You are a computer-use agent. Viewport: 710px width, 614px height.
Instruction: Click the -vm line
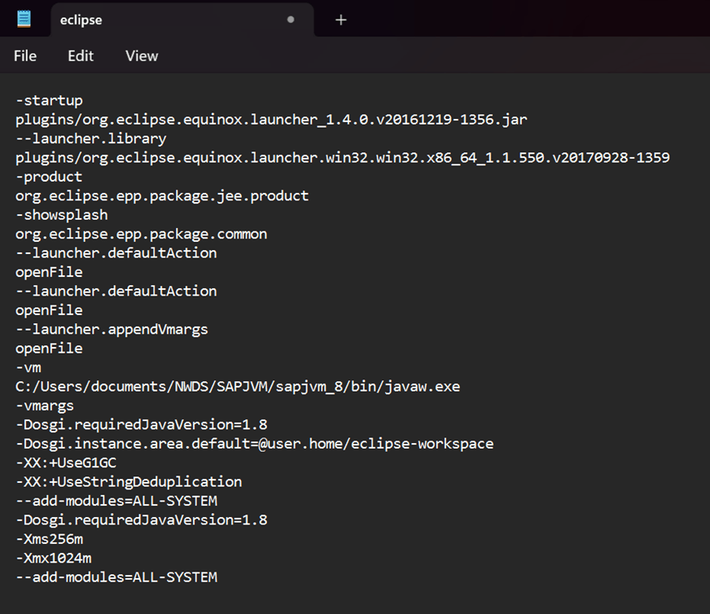coord(28,367)
